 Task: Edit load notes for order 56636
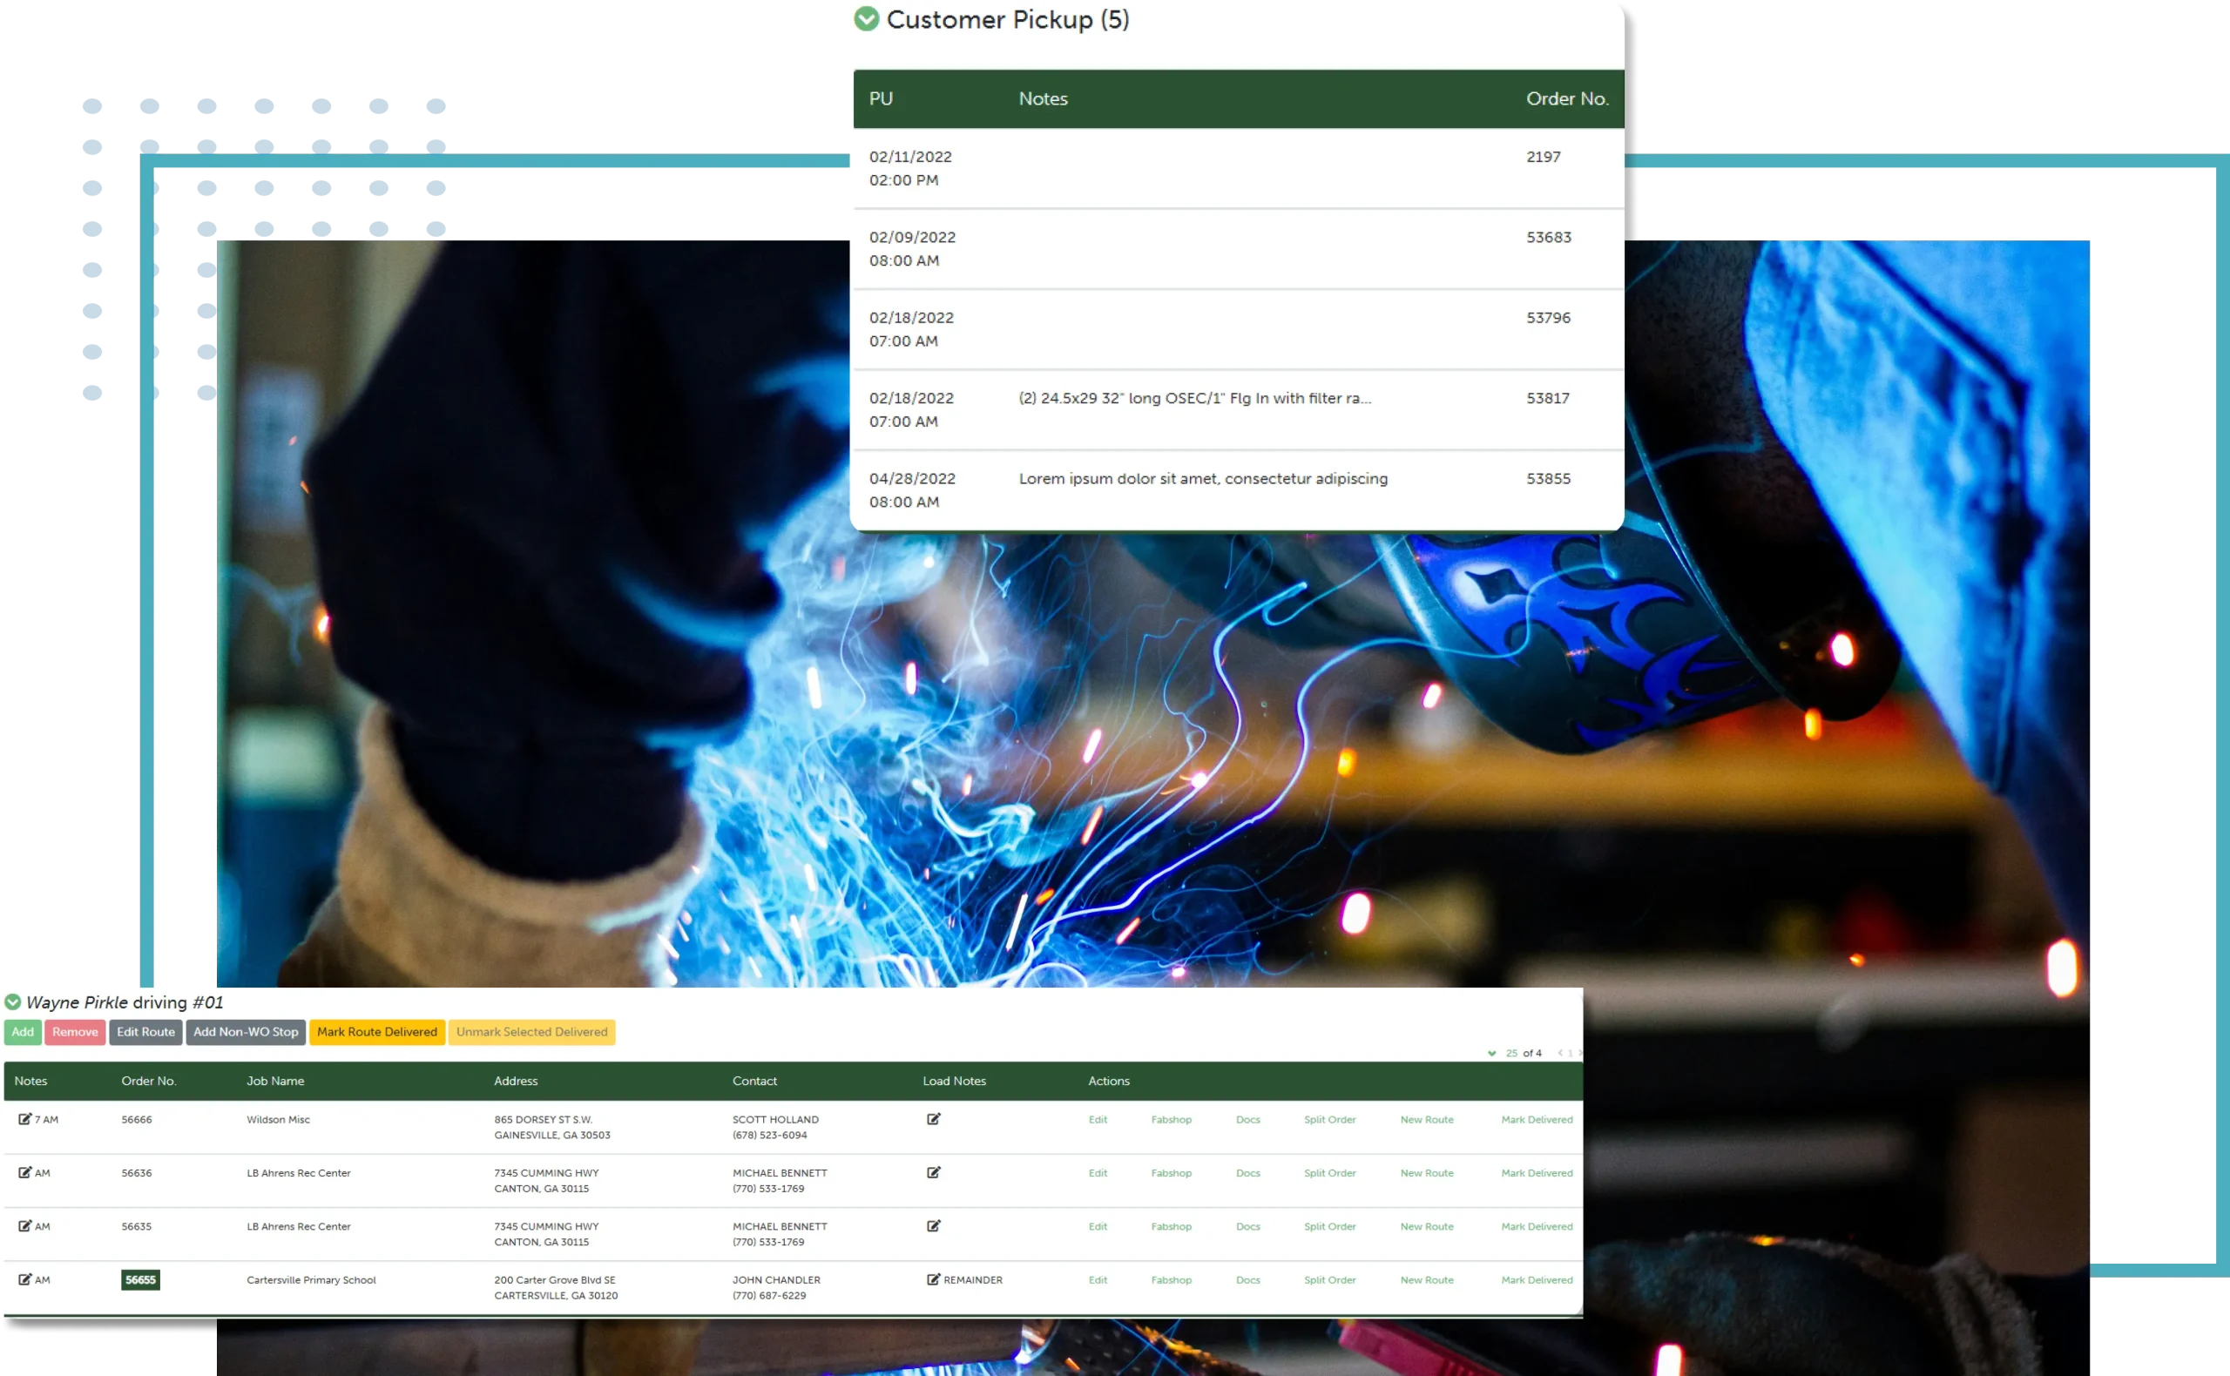coord(933,1173)
